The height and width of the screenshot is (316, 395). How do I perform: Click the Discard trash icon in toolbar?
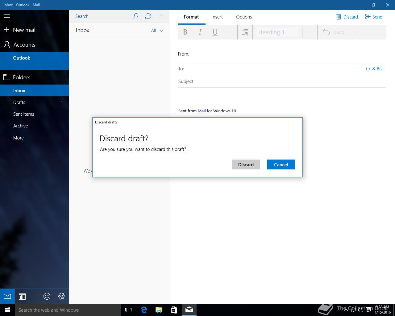[339, 17]
